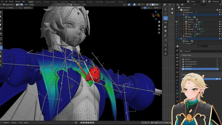Click the viewport zoom magnifier icon
This screenshot has height=125, width=222.
[x=159, y=22]
